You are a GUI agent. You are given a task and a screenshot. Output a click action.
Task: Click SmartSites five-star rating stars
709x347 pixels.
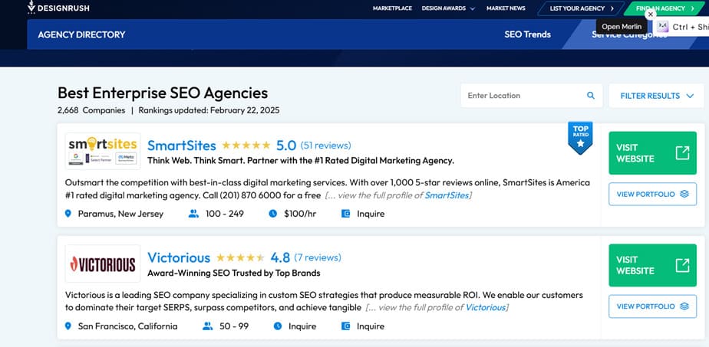pyautogui.click(x=246, y=146)
